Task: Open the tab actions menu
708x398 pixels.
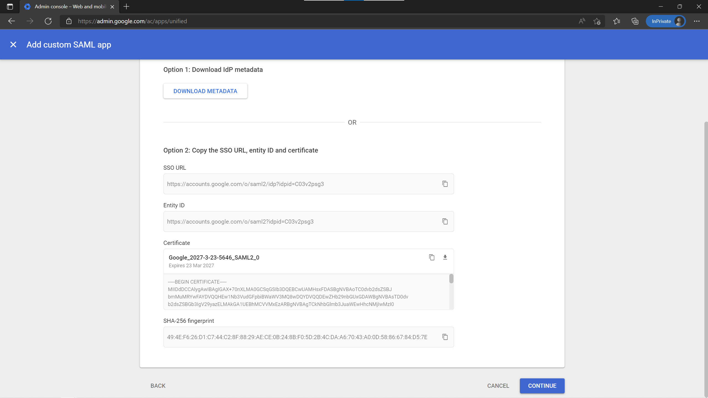Action: pos(10,7)
